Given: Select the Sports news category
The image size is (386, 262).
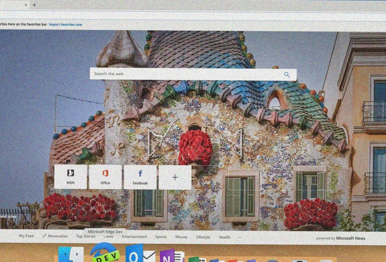Looking at the screenshot, I should 161,237.
